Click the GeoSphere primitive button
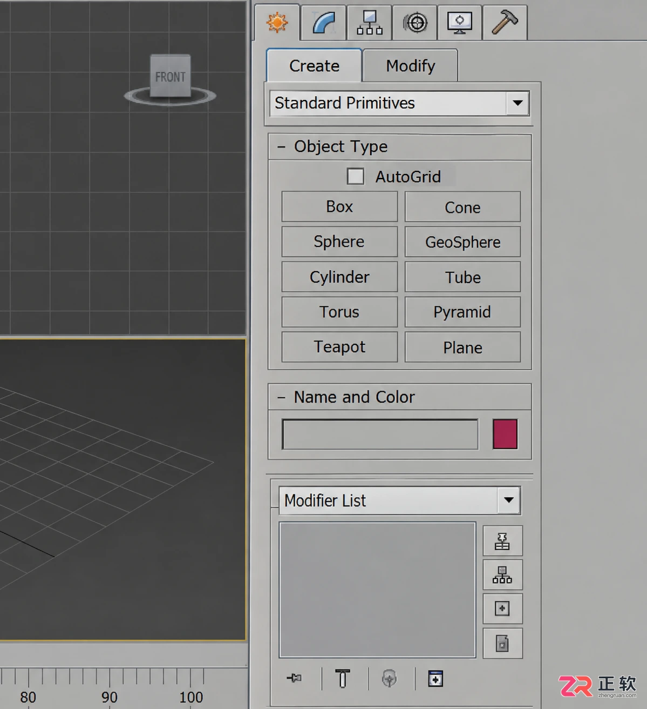The height and width of the screenshot is (709, 647). point(462,242)
